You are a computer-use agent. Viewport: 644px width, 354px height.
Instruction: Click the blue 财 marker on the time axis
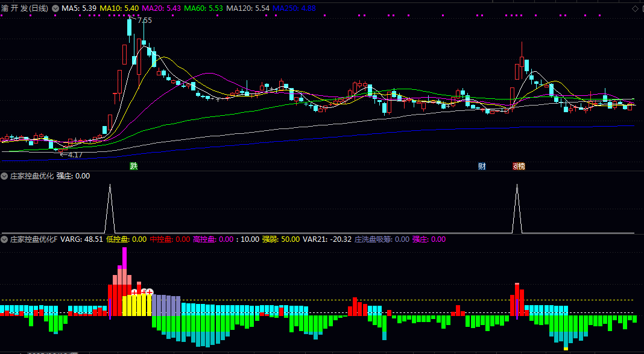482,166
